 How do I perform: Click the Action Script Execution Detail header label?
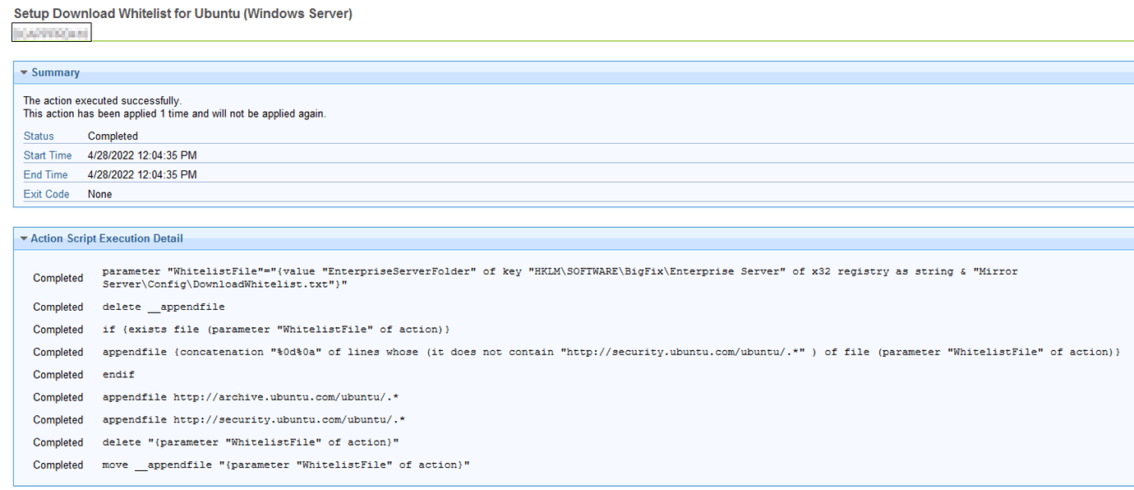107,239
